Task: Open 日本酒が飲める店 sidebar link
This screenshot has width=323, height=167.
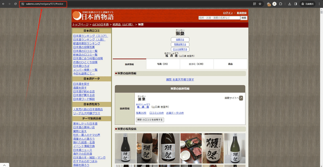Action: [84, 91]
